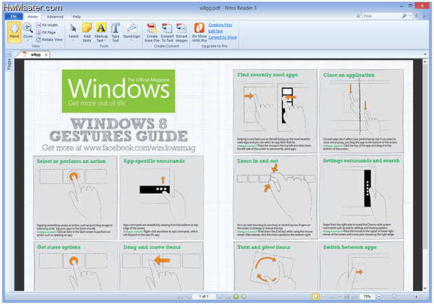Open the Convert to Word link
This screenshot has height=305, width=434.
click(222, 37)
